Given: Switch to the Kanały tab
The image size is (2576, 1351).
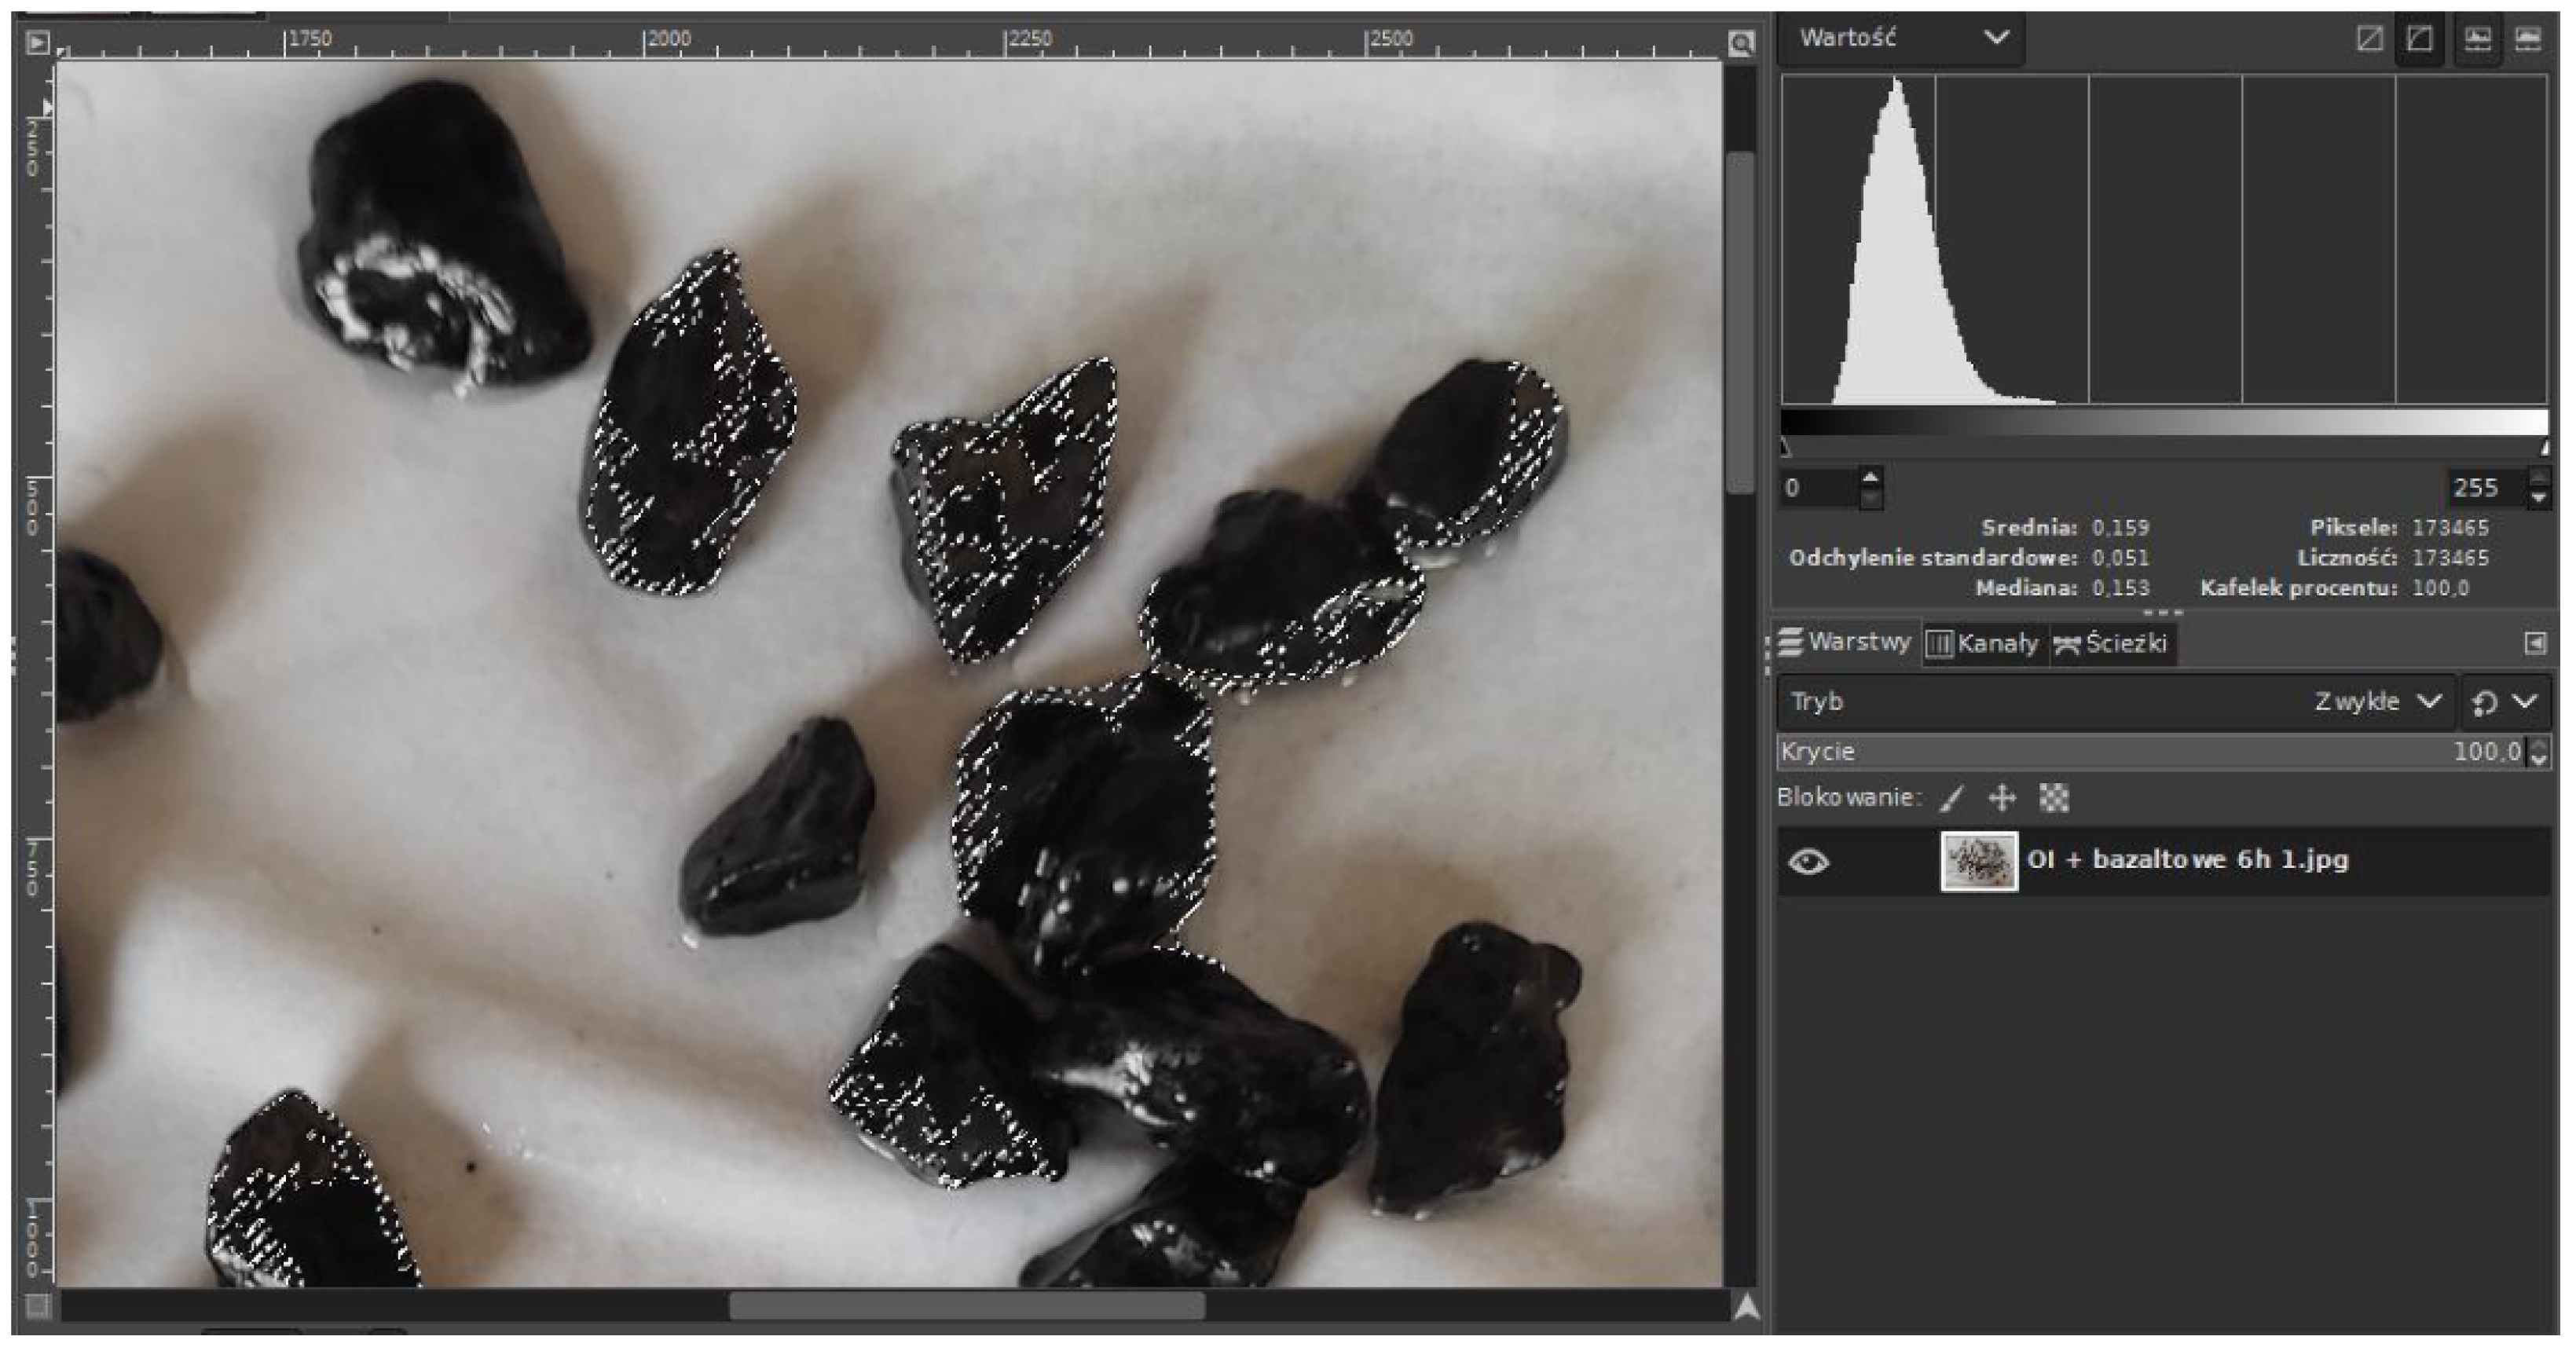Looking at the screenshot, I should 1984,643.
